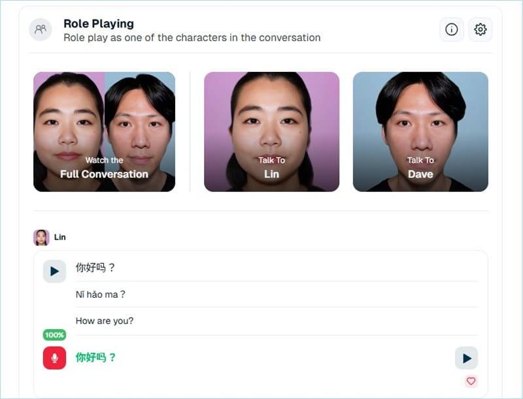Watch the Full Conversation
The height and width of the screenshot is (399, 523).
coord(104,132)
